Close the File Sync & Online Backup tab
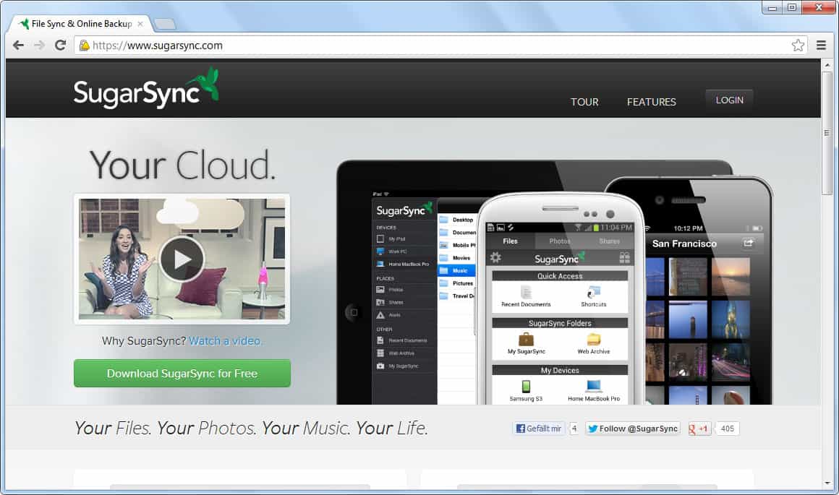839x495 pixels. click(x=140, y=24)
